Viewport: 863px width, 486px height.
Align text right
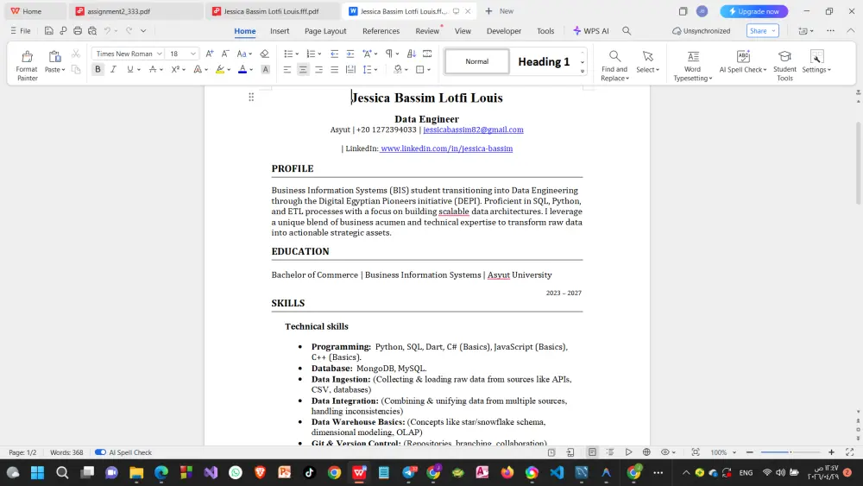pos(318,69)
